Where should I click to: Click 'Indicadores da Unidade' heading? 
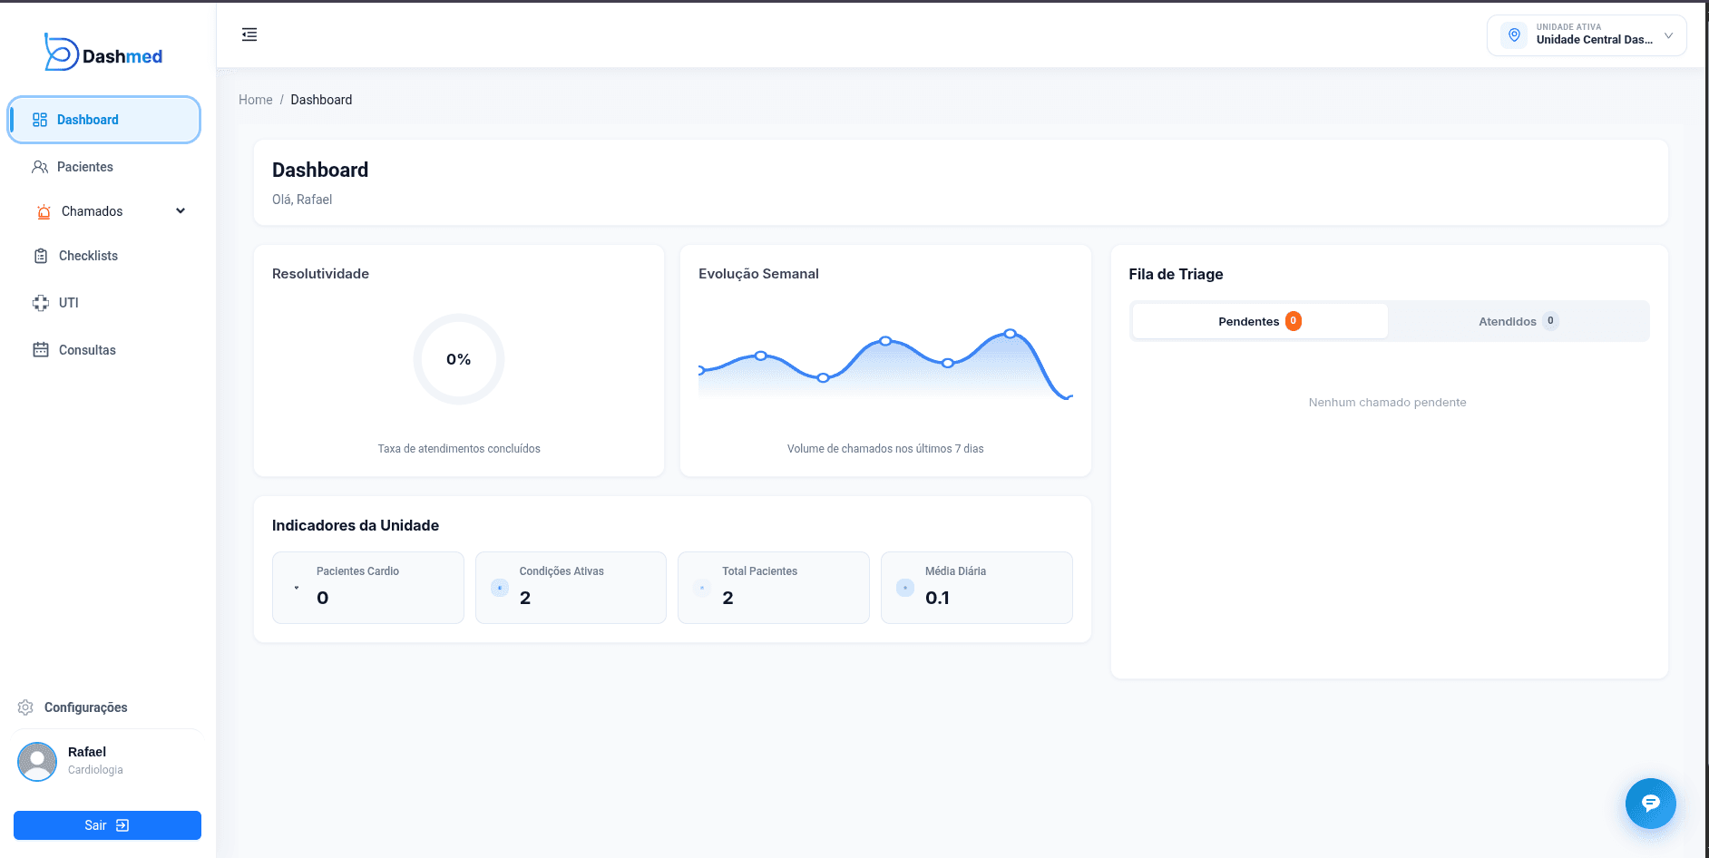(356, 525)
